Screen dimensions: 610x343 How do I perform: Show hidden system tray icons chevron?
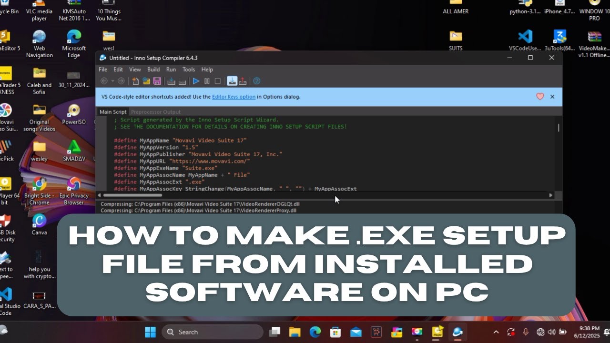coord(496,332)
